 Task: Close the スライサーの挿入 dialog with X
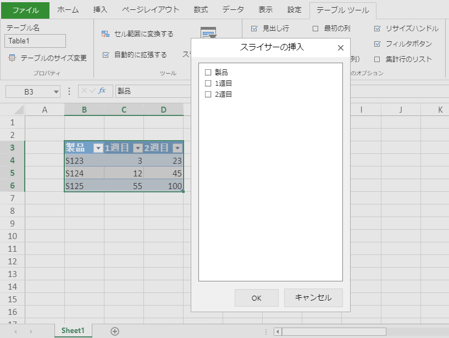point(341,48)
